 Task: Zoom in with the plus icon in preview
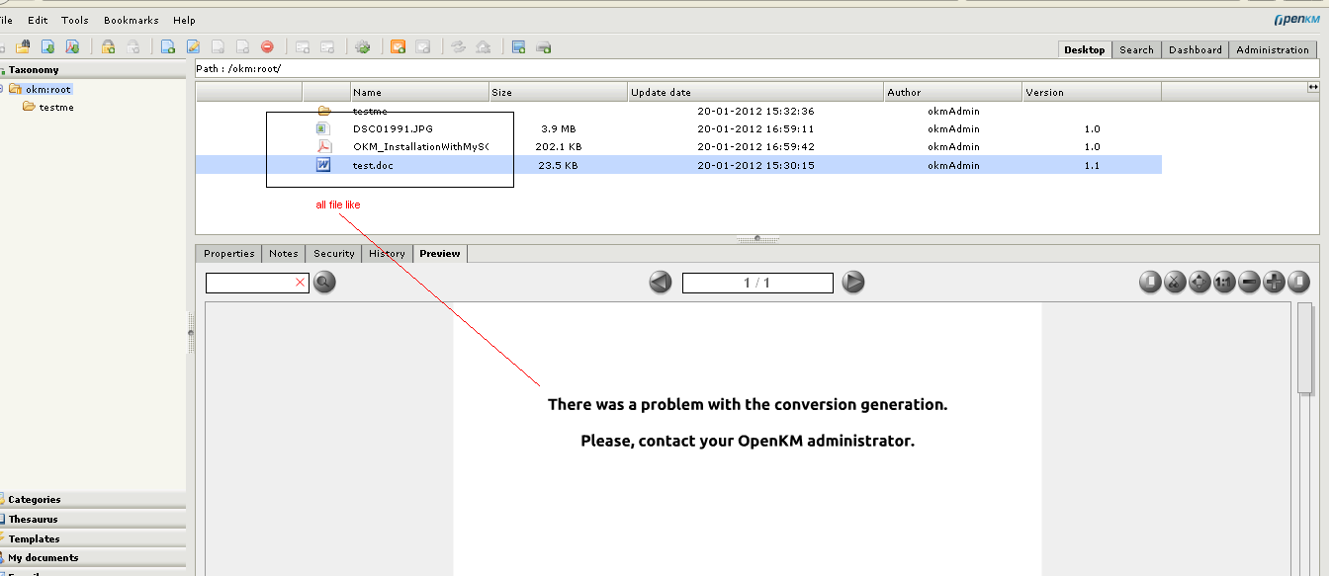click(x=1274, y=282)
